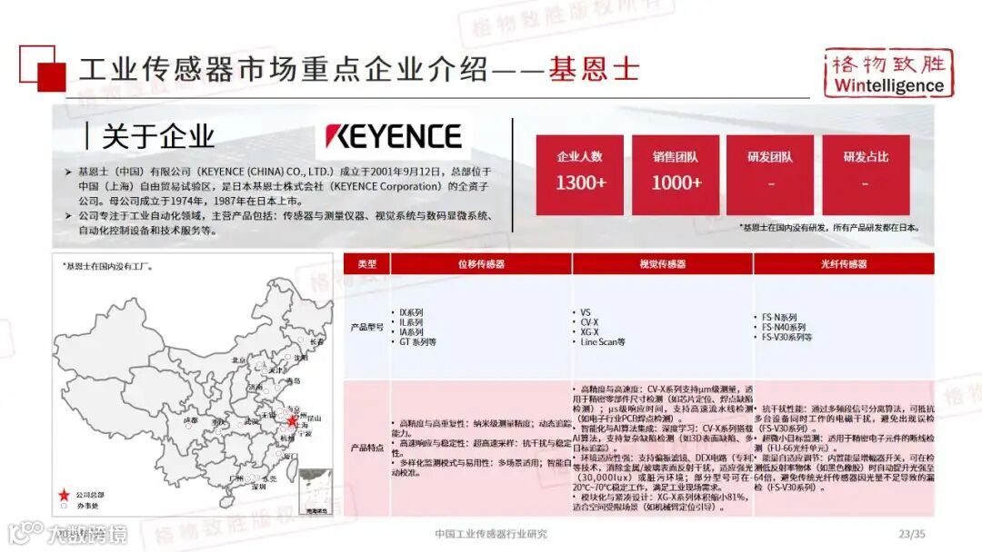Select the 销售团队 1000+ stat card
Image resolution: width=982 pixels, height=552 pixels.
tap(676, 175)
